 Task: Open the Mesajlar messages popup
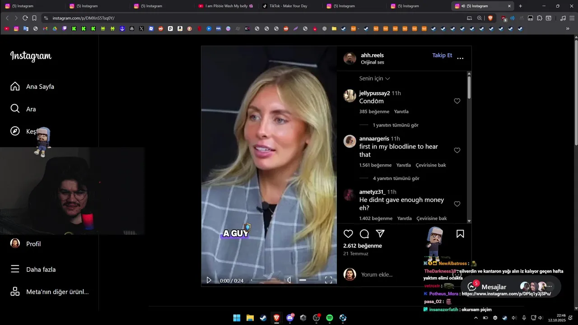pyautogui.click(x=511, y=287)
